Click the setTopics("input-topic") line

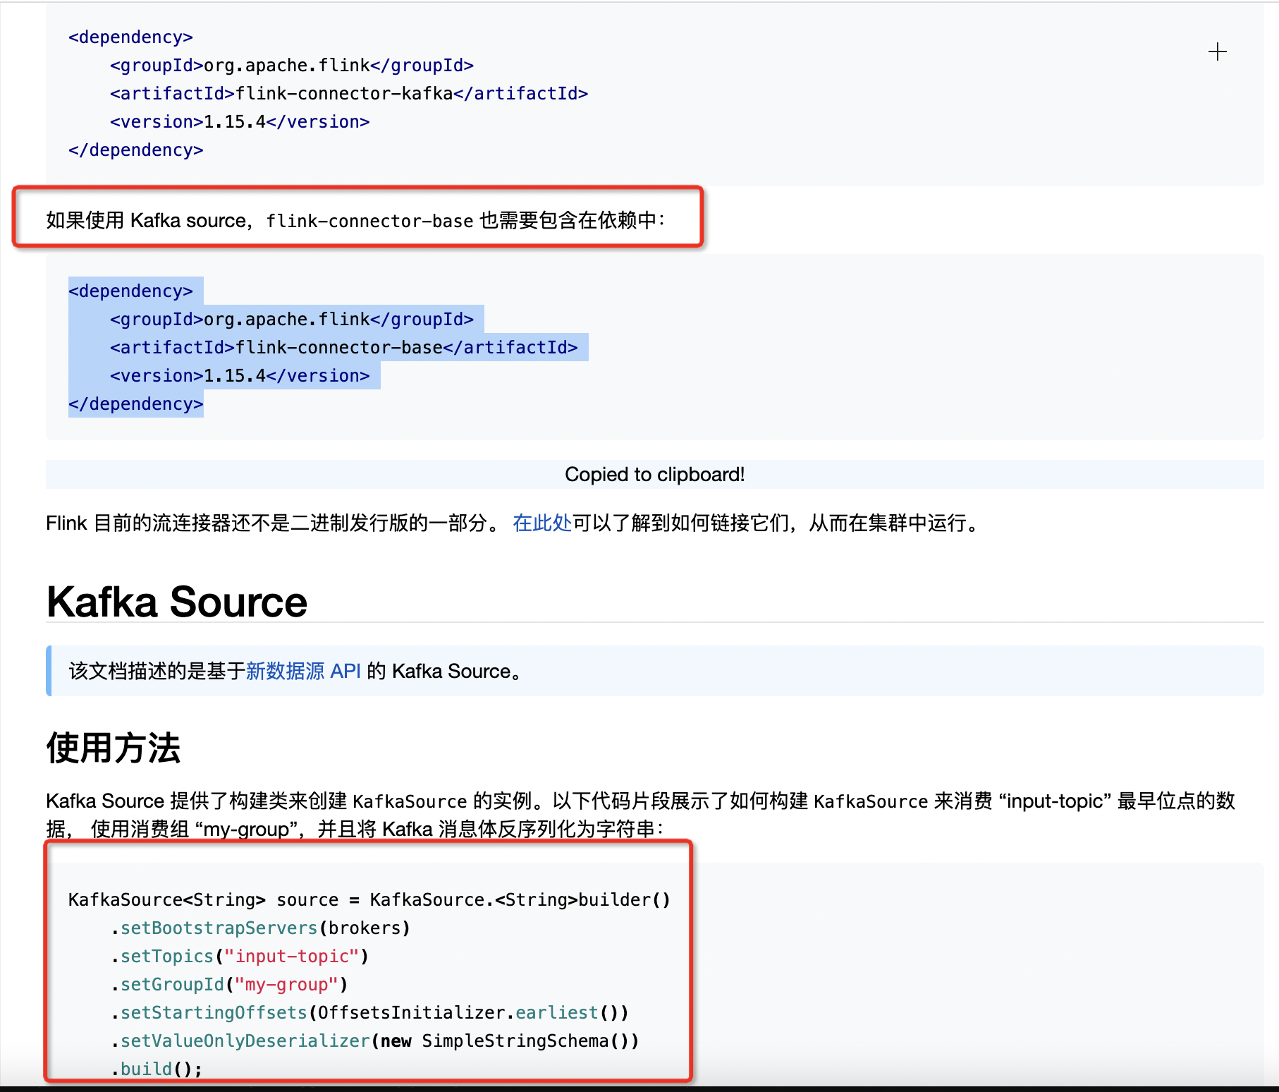(x=240, y=956)
